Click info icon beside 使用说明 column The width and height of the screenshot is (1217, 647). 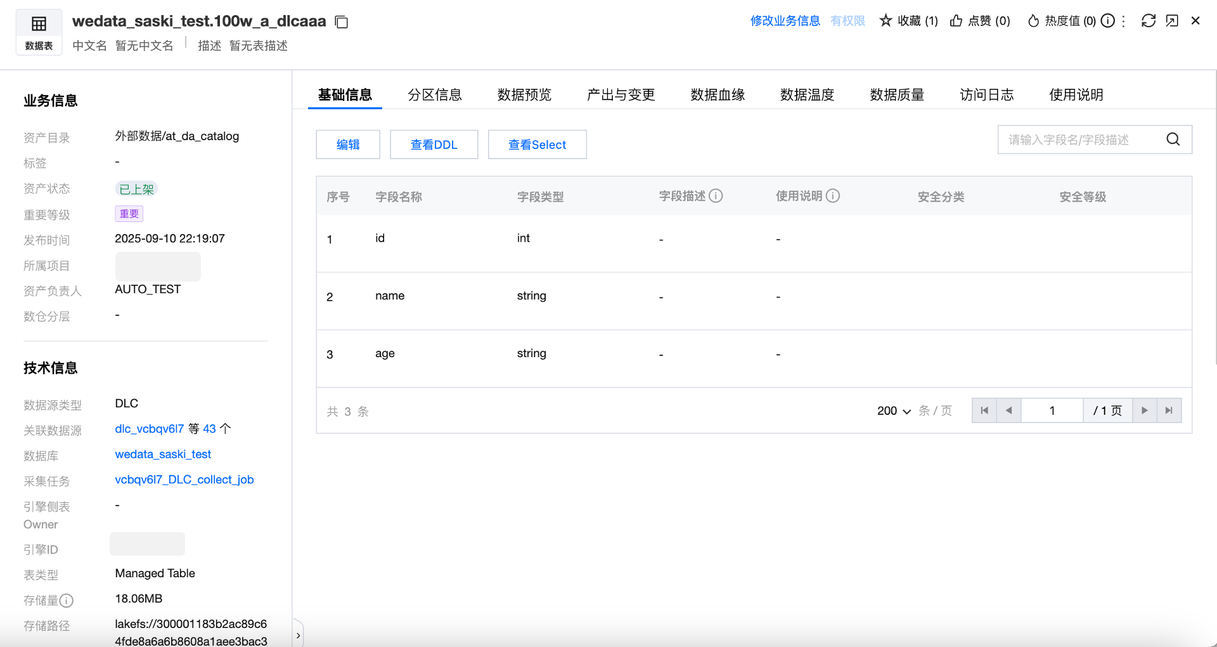833,196
